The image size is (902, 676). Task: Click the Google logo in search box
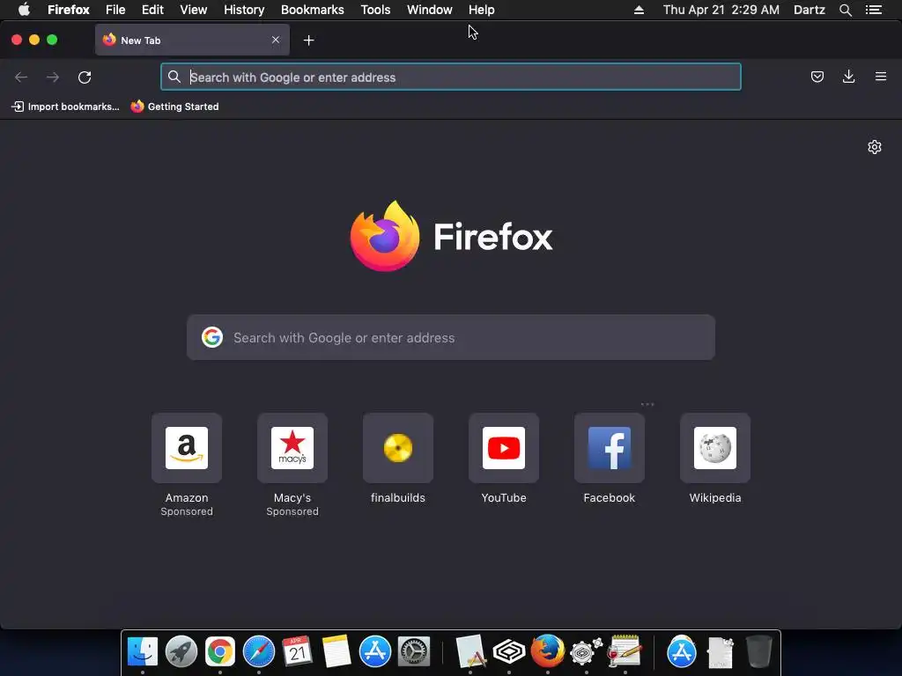212,337
